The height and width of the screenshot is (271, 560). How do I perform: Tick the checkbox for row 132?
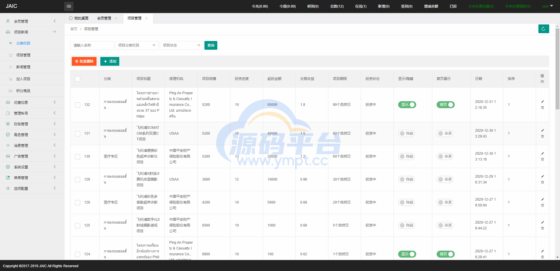point(78,105)
